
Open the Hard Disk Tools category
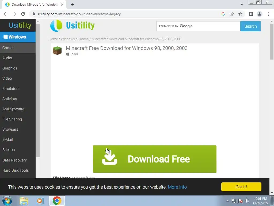click(18, 170)
